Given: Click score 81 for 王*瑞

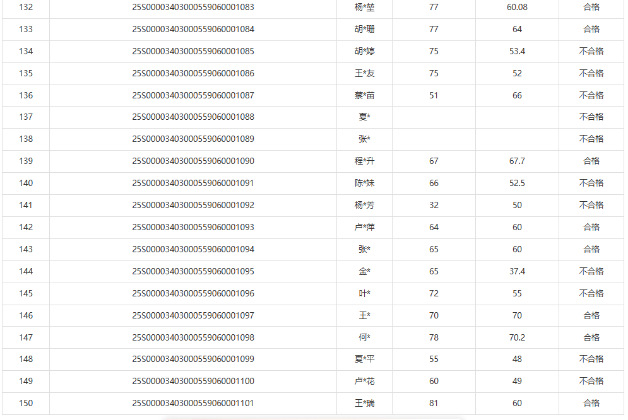Looking at the screenshot, I should [x=434, y=404].
